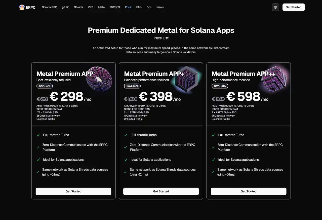322x220 pixels.
Task: Navigate to the Doc page
Action: (149, 7)
